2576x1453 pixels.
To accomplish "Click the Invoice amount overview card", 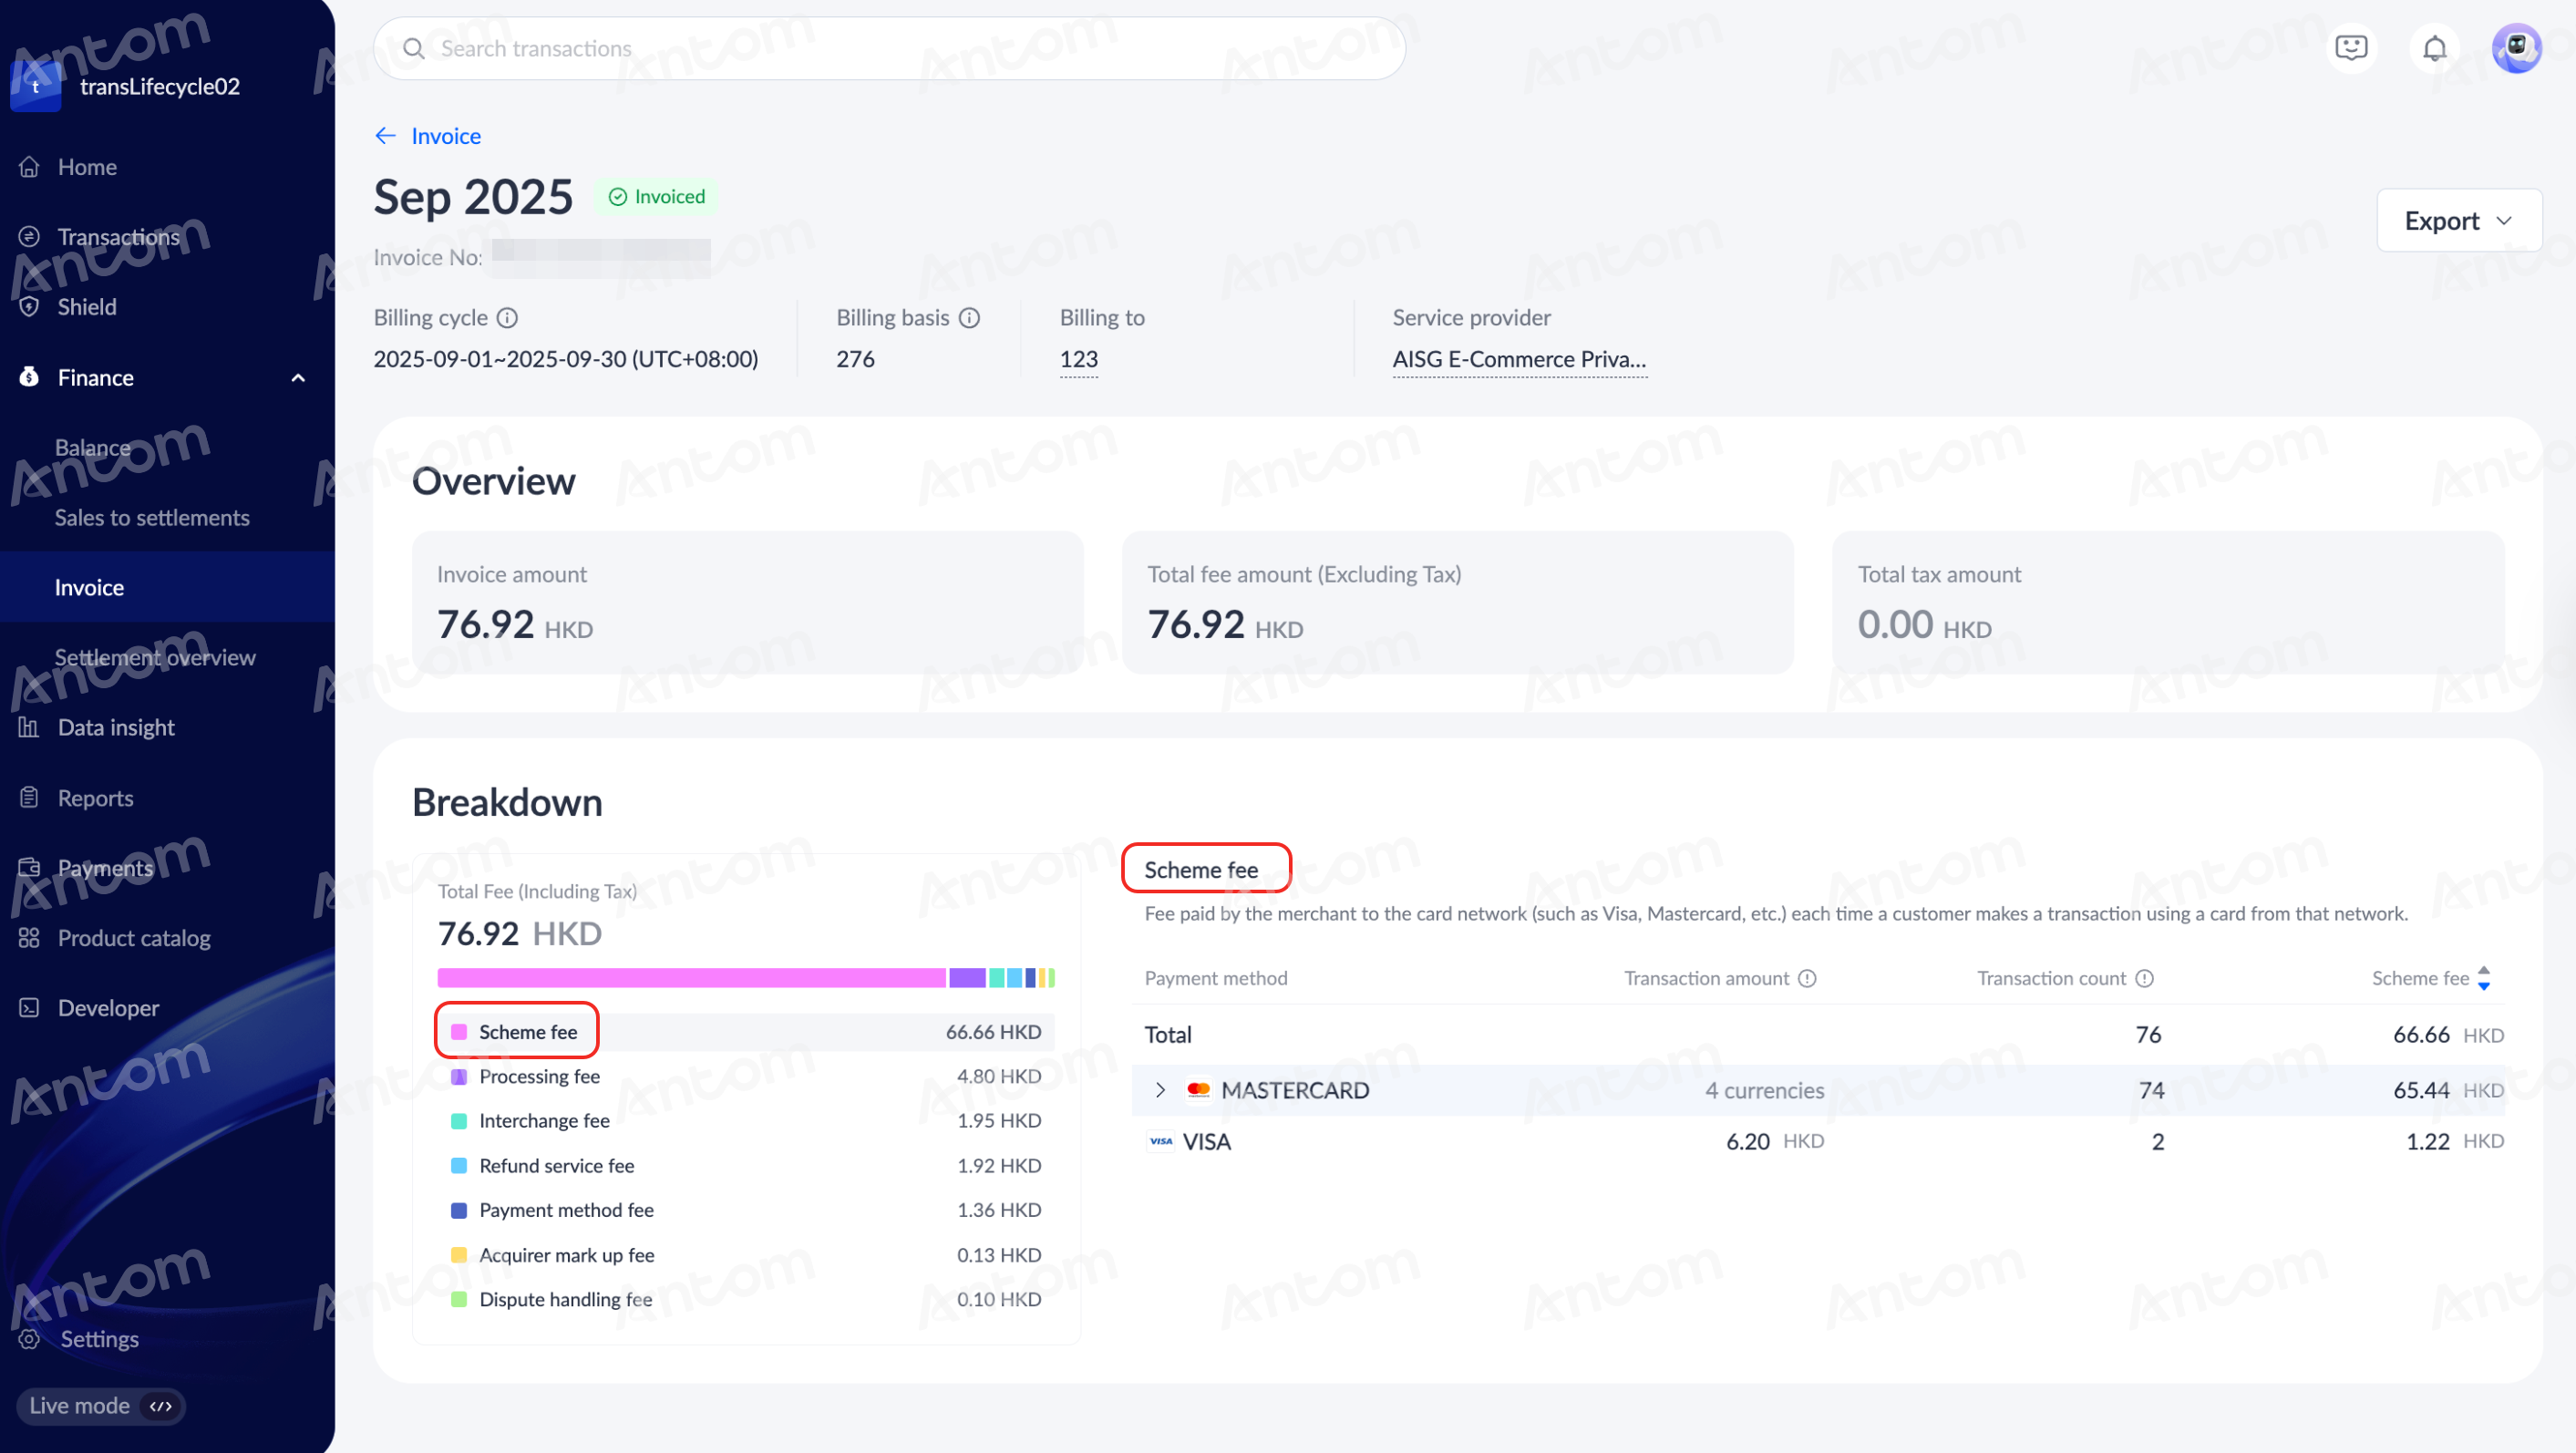I will point(747,603).
